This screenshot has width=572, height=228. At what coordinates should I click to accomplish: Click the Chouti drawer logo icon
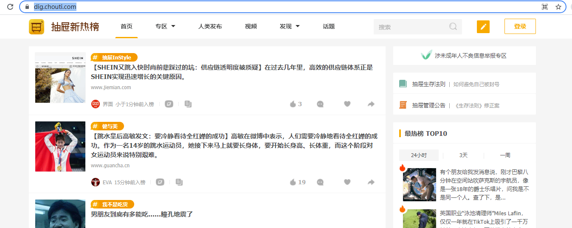[37, 27]
